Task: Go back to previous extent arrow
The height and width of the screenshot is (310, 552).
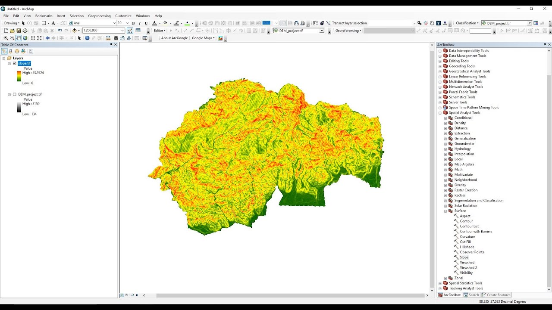Action: pyautogui.click(x=47, y=38)
